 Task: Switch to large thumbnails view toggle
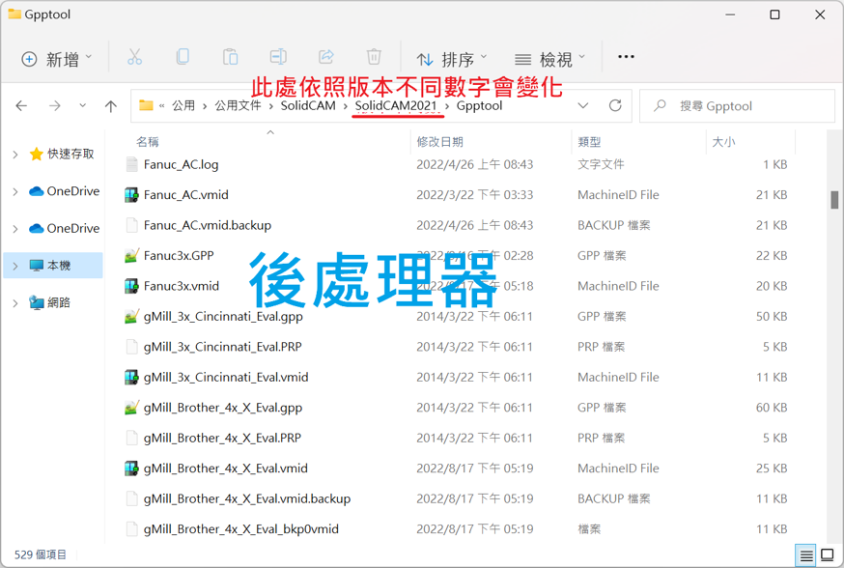(828, 555)
